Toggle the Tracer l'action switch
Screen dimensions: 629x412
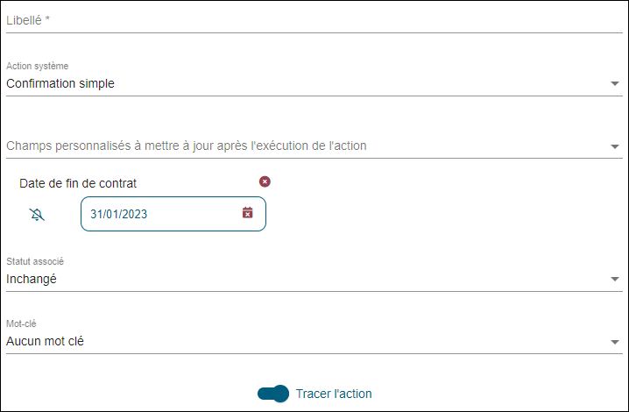(x=273, y=394)
